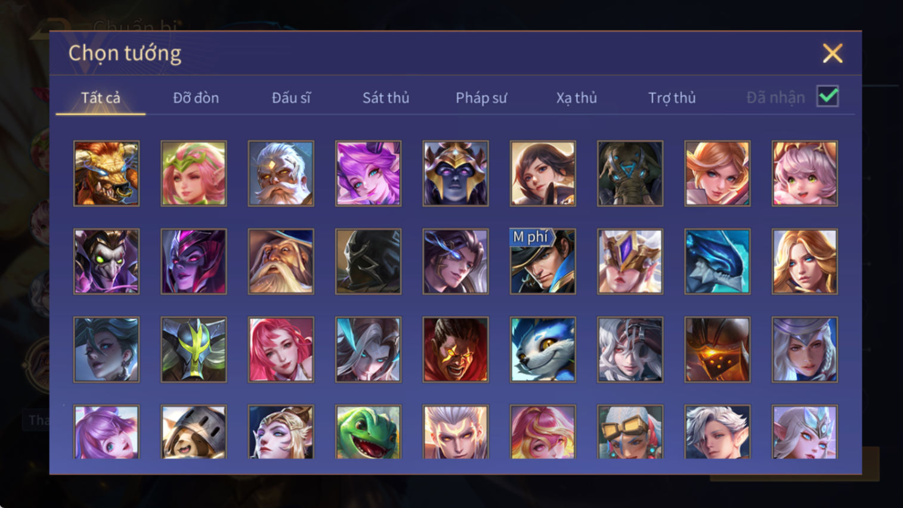Select the blue ice dragon hero
Screen dimensions: 903x508
pos(717,261)
